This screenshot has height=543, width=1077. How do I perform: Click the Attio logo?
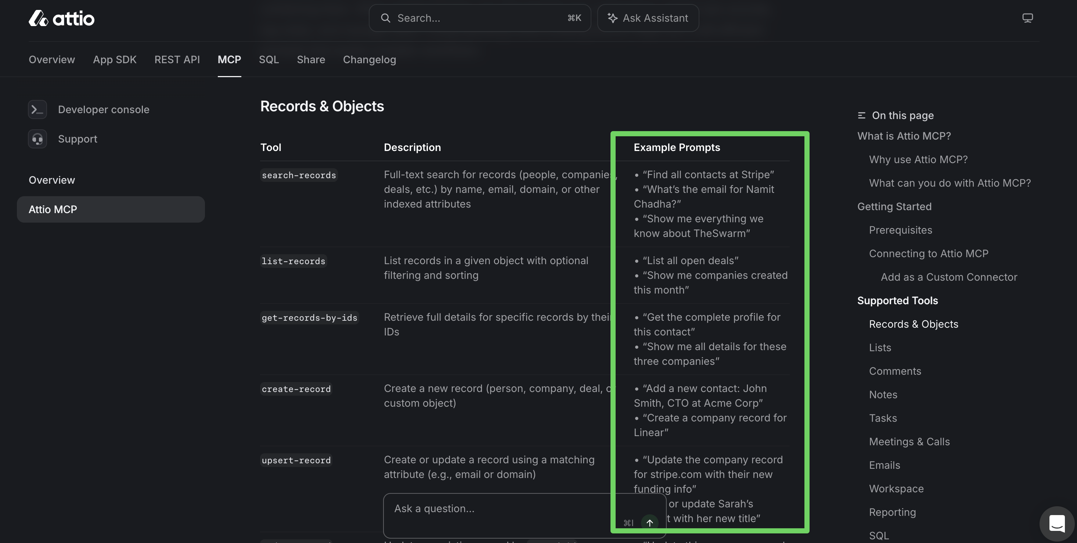[61, 18]
